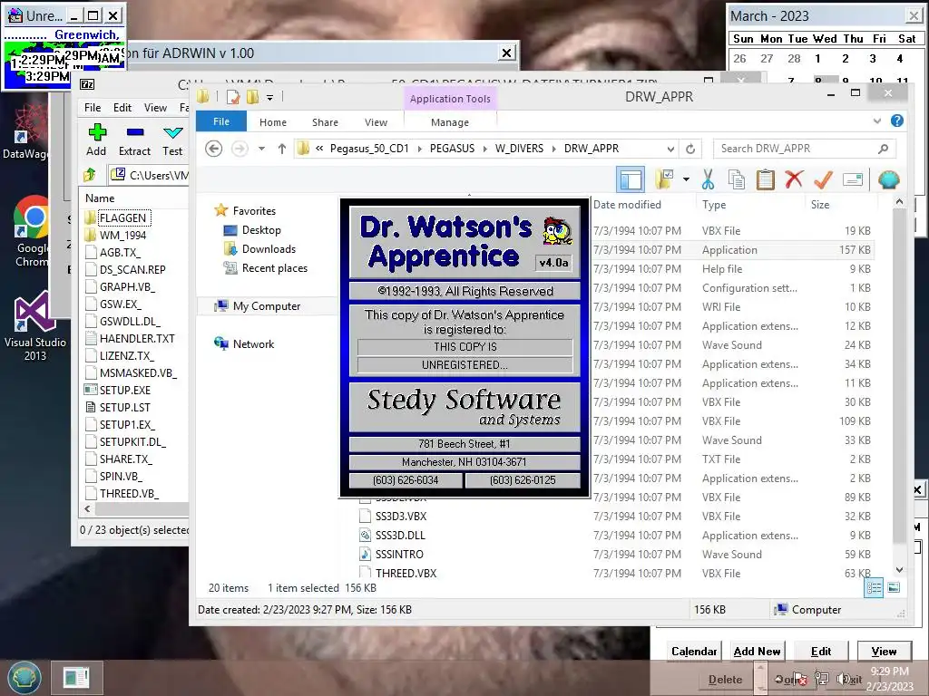This screenshot has height=696, width=929.
Task: Click the orange checkmark Properties icon
Action: tap(823, 179)
